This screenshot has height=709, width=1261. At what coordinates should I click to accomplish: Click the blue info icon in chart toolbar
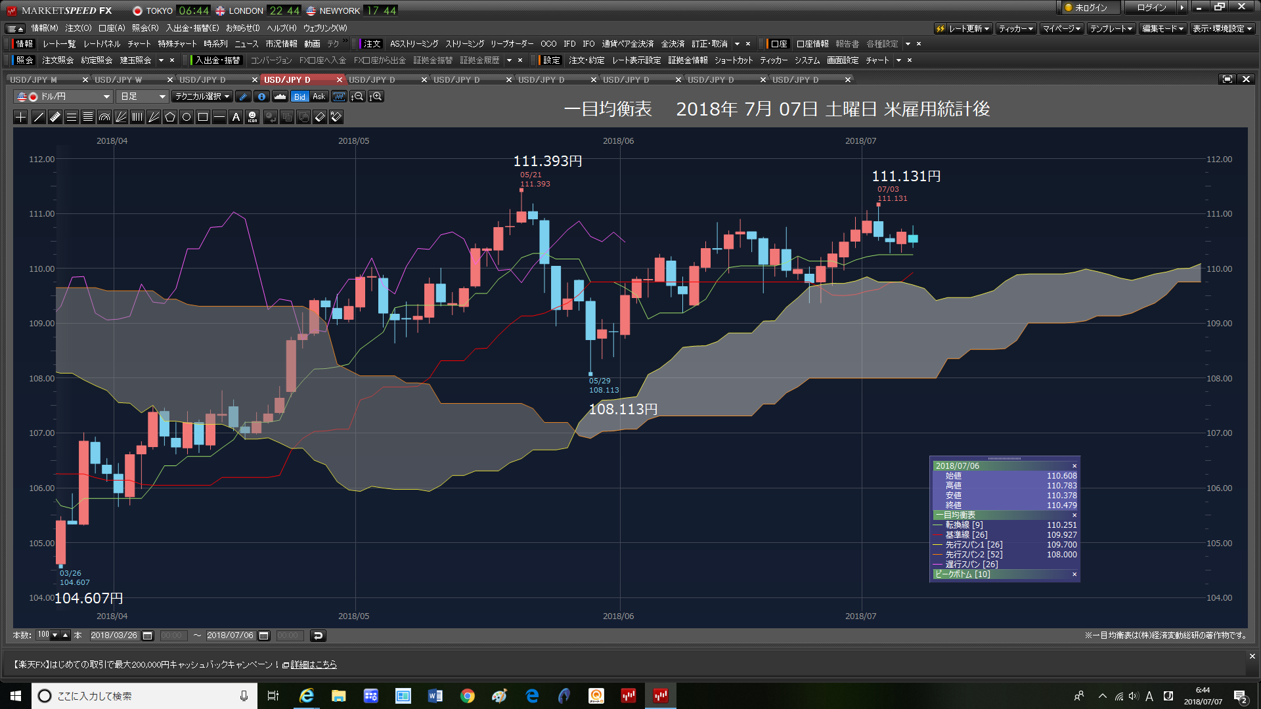(261, 97)
